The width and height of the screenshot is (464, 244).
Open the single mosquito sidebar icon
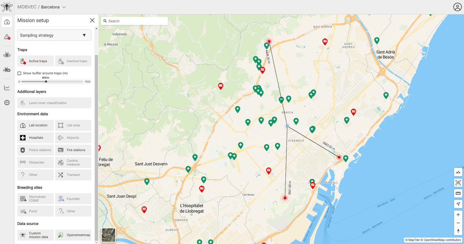(7, 55)
